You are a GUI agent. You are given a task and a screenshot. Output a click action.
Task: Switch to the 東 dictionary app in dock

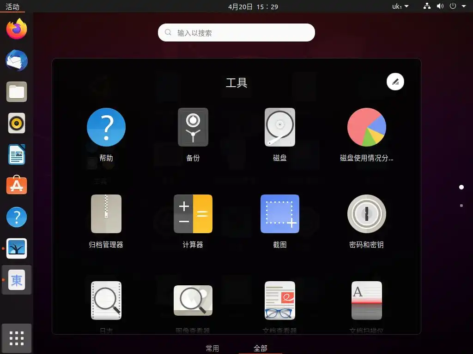[17, 280]
